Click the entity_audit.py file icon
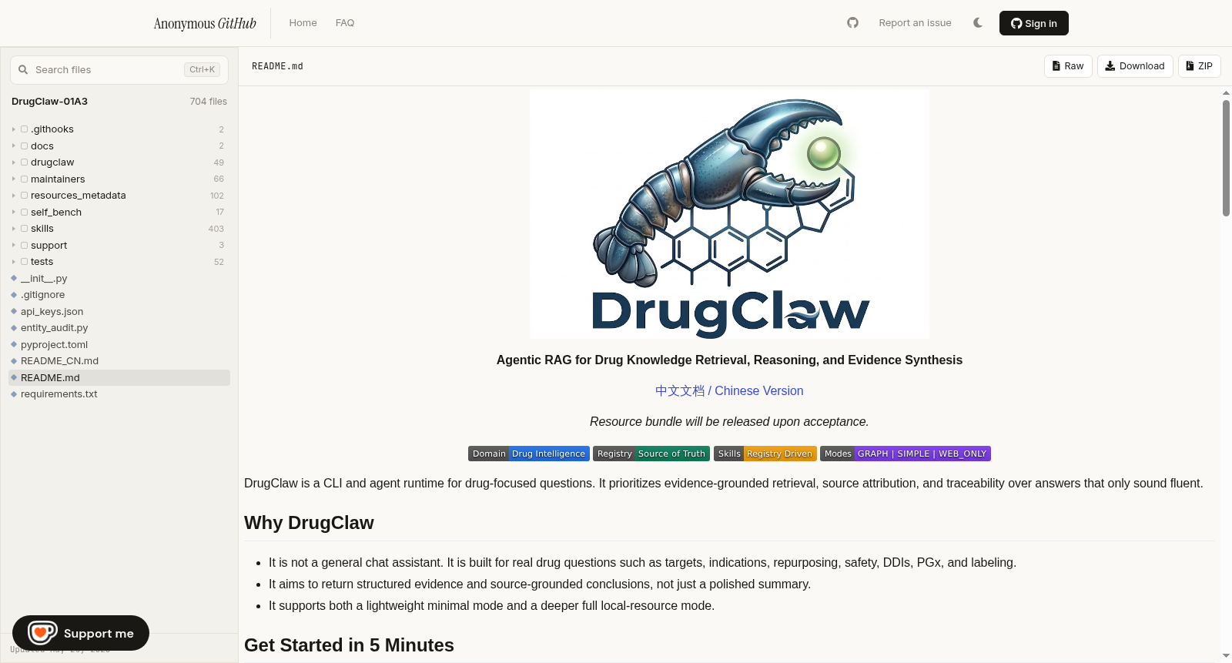1232x663 pixels. 14,328
